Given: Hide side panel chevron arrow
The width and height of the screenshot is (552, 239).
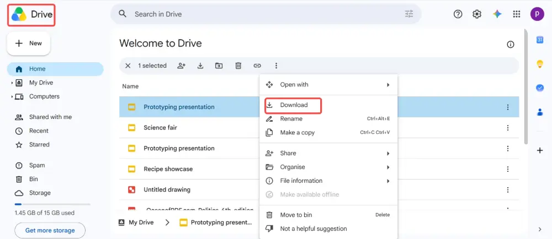Looking at the screenshot, I should 540,229.
